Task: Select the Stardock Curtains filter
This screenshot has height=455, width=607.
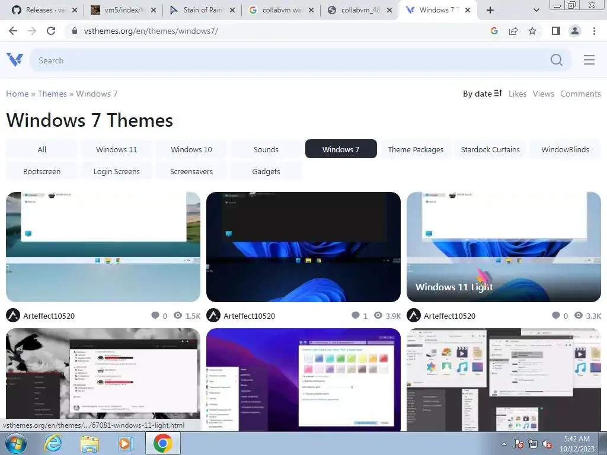Action: click(490, 149)
